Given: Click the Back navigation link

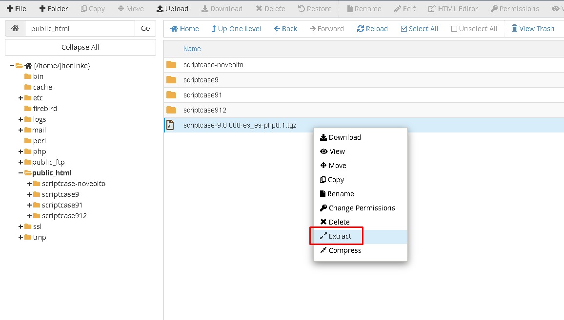Looking at the screenshot, I should tap(285, 29).
